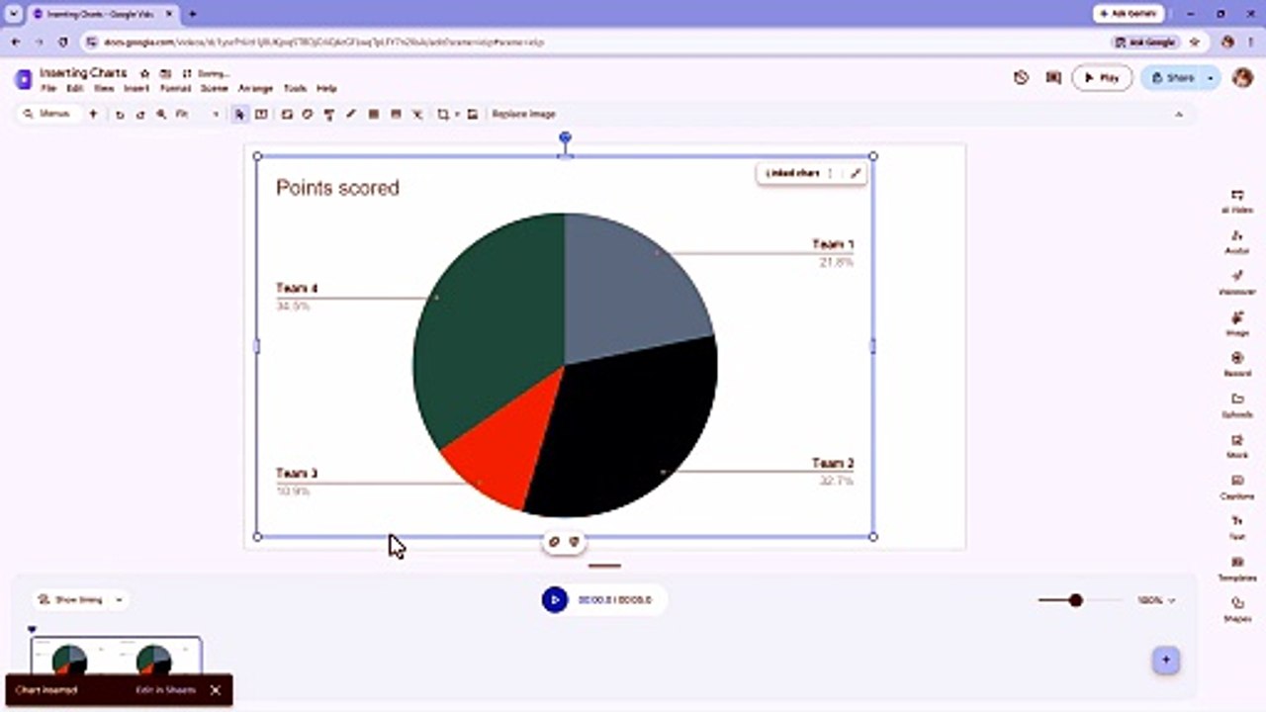Click the crop image toolbar icon
Viewport: 1266px width, 712px height.
pos(444,115)
